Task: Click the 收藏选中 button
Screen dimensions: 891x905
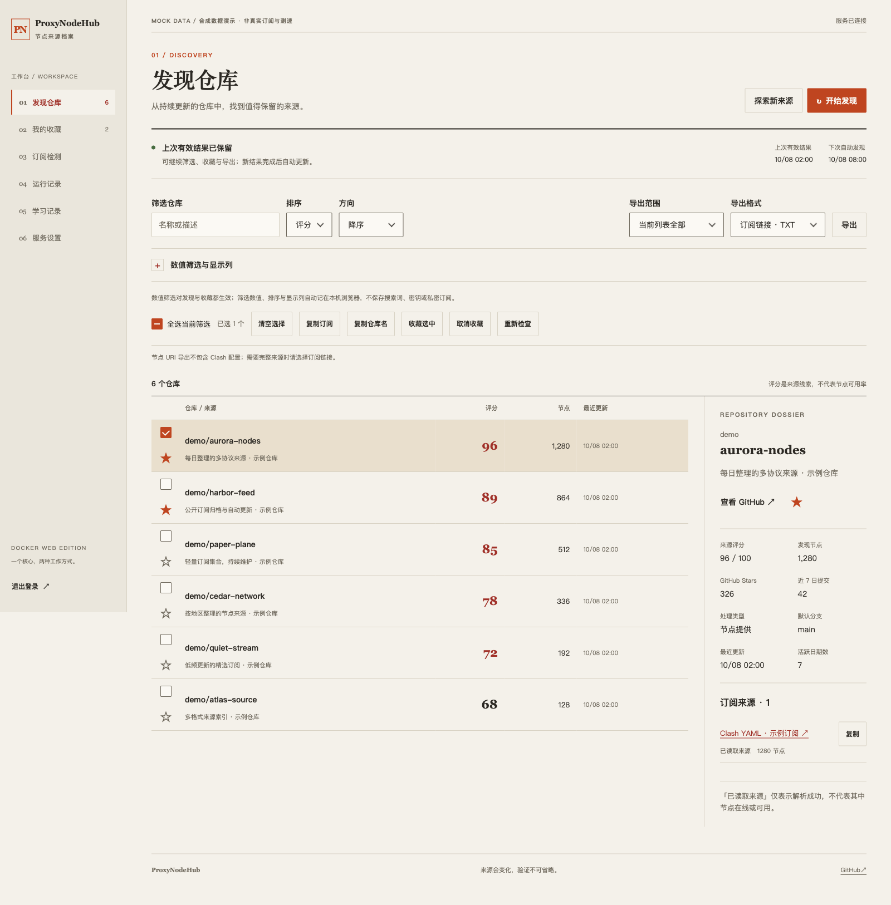Action: (422, 324)
